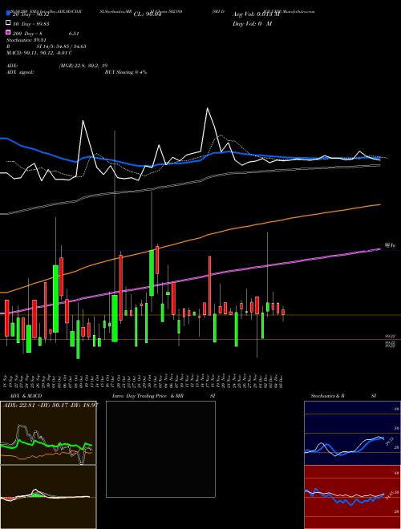The width and height of the screenshot is (401, 529).
Task: Click the 'Stochastics & R' panel heading
Action: [x=328, y=396]
